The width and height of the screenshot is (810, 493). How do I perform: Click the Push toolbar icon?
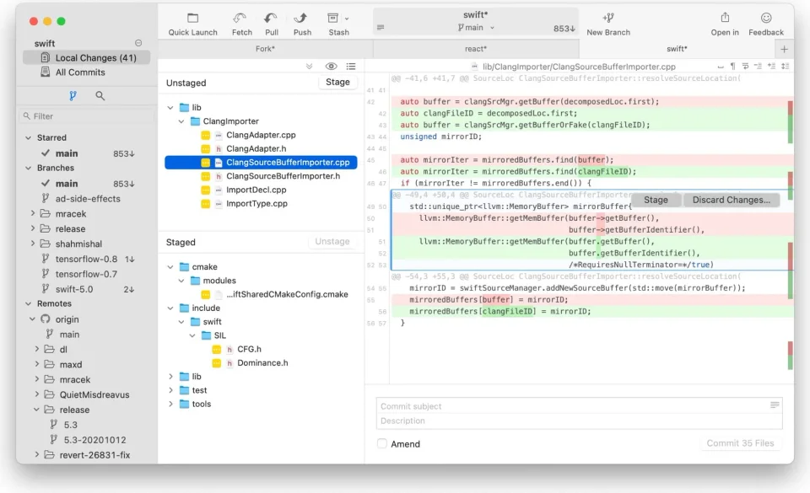[x=300, y=19]
